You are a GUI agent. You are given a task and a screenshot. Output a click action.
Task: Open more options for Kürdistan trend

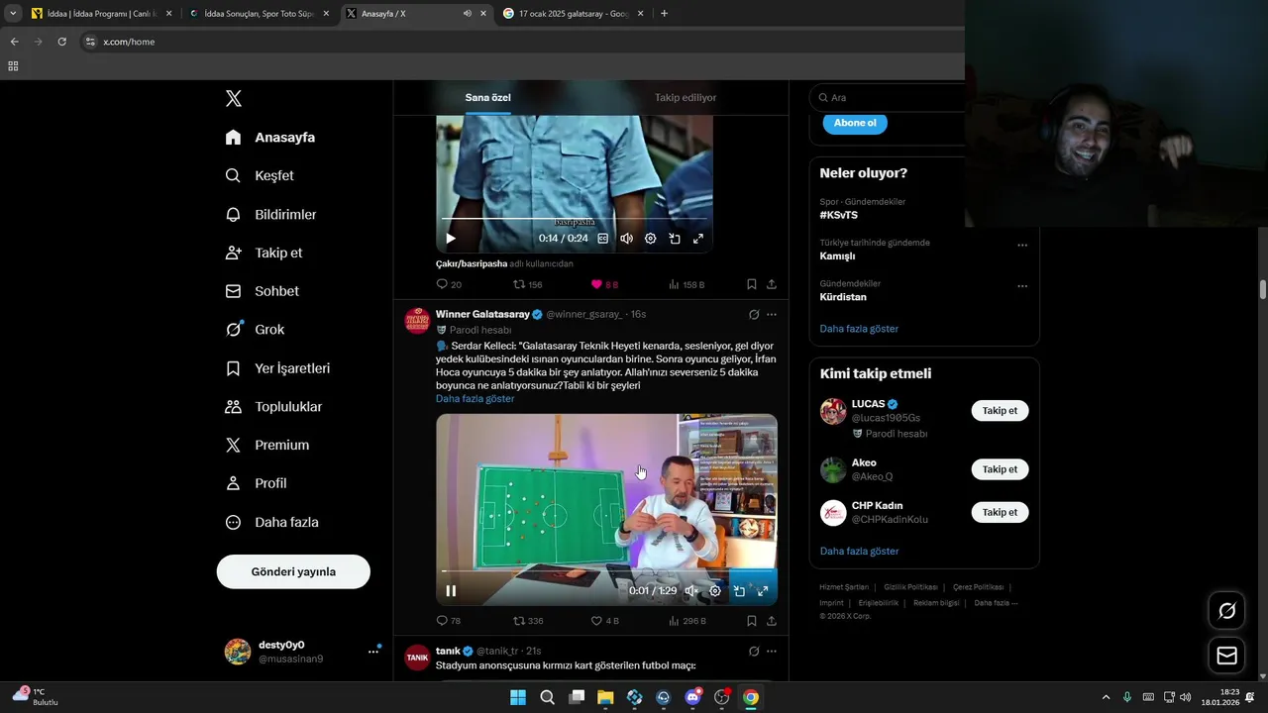click(x=1022, y=286)
